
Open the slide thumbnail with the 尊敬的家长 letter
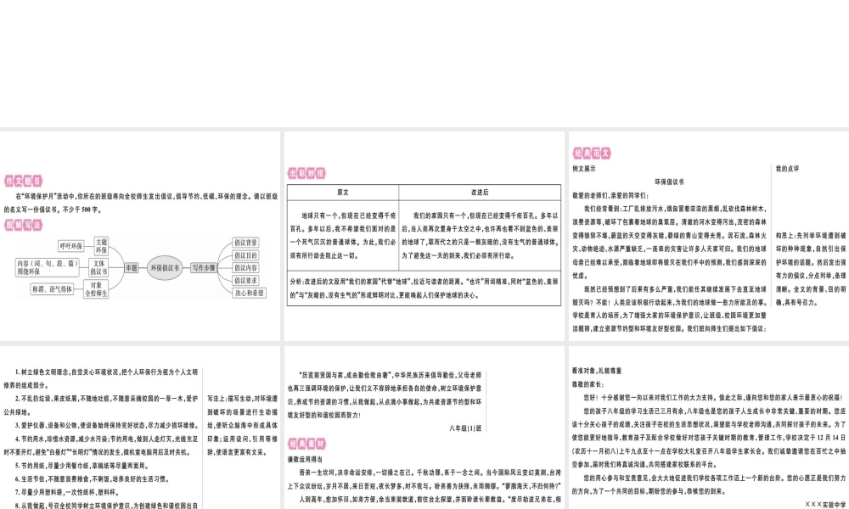point(709,428)
